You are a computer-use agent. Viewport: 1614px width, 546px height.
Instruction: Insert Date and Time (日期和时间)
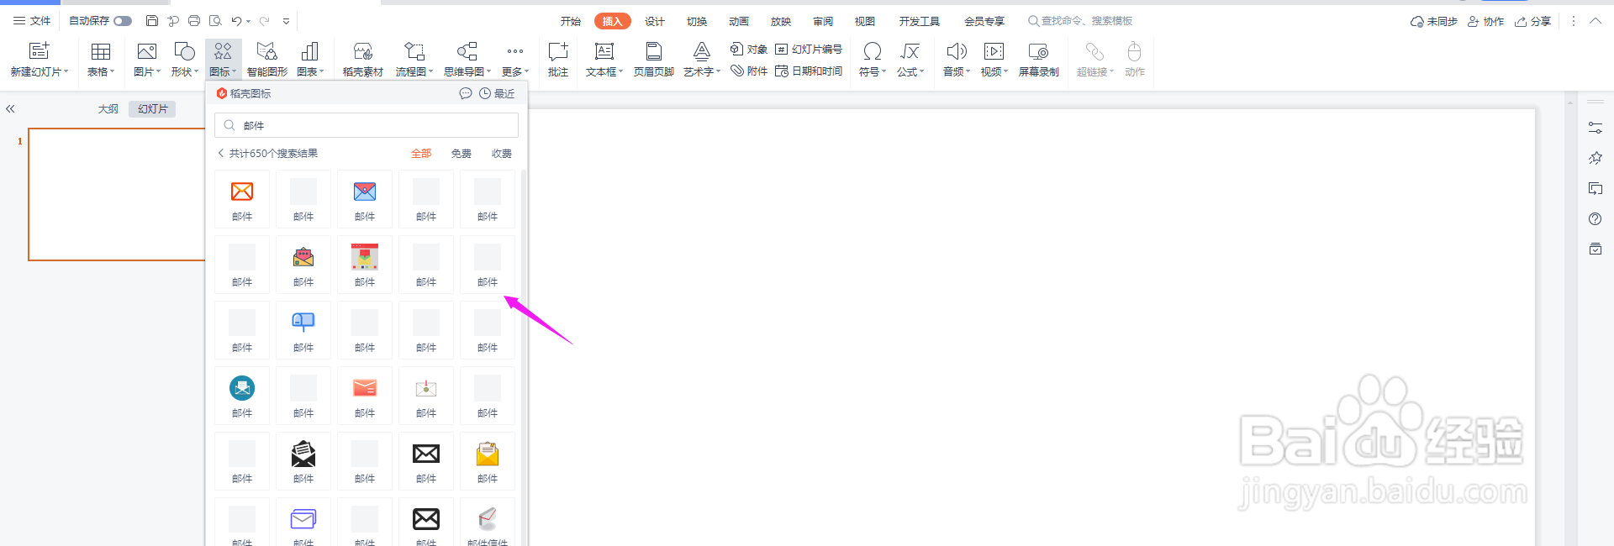coord(809,71)
